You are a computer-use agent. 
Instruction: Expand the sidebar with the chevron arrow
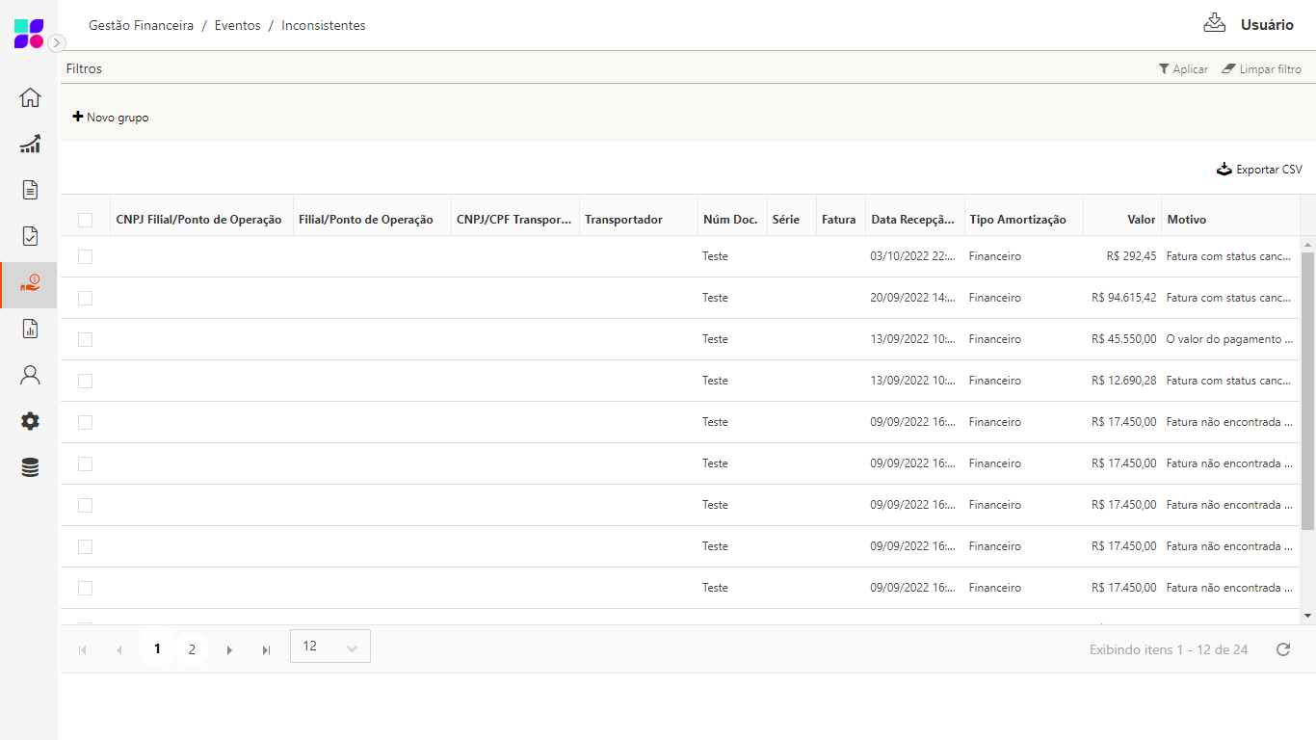(57, 42)
